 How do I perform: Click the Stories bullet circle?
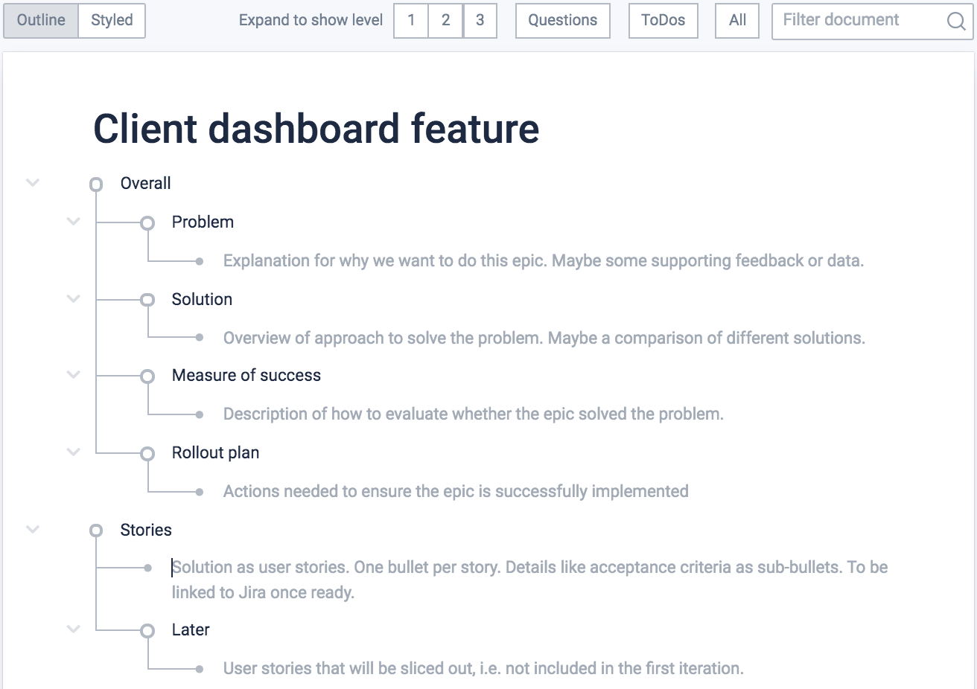tap(96, 531)
